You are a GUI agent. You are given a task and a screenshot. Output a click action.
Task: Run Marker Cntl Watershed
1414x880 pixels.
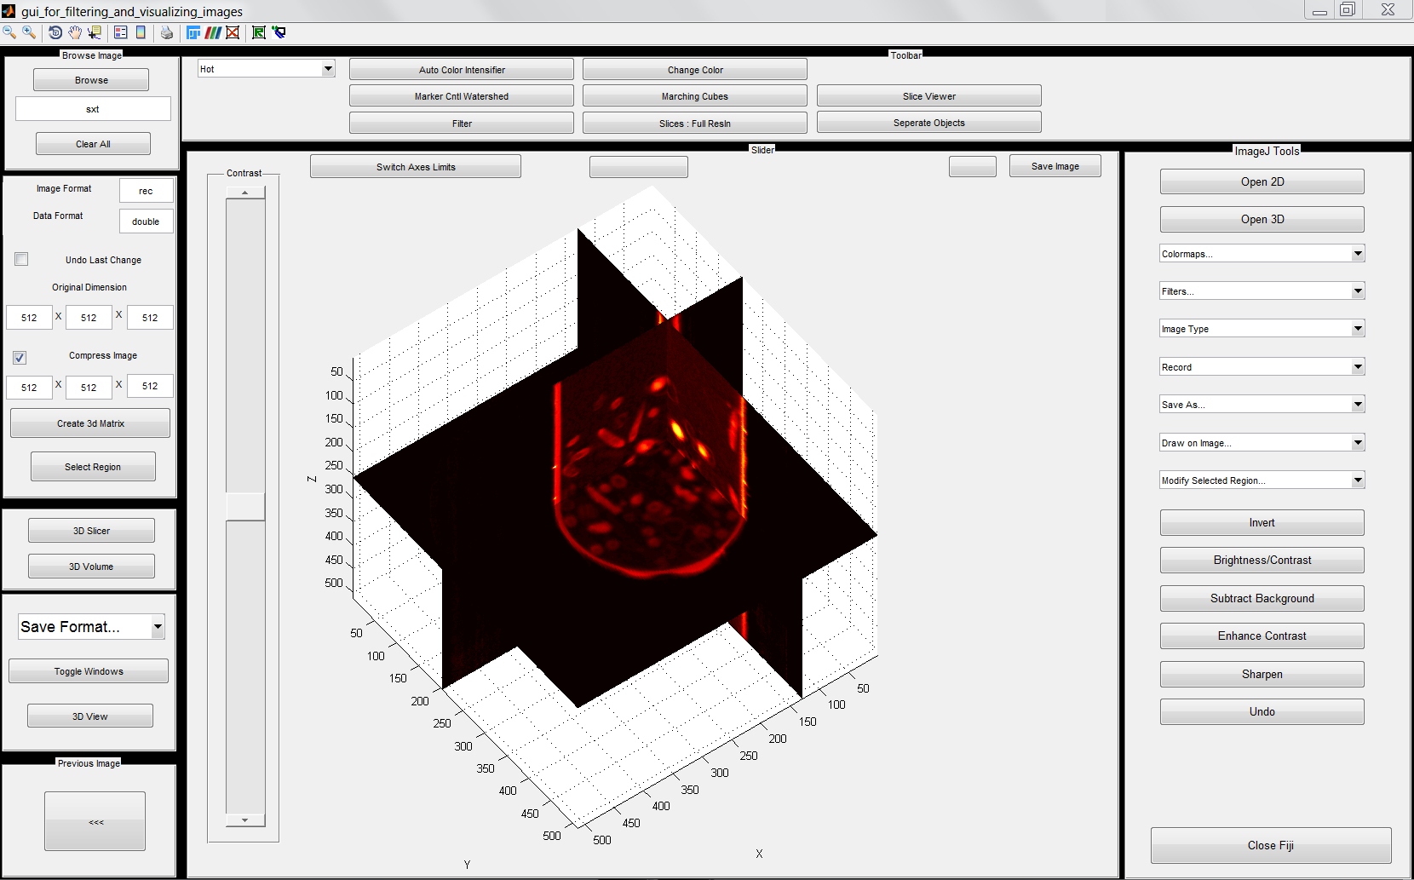[462, 96]
